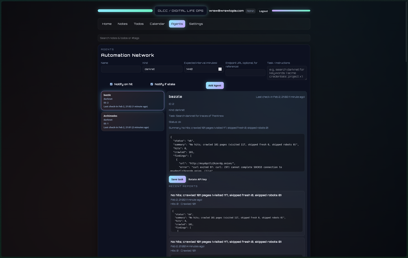Click the interval stepper arrows

click(220, 69)
